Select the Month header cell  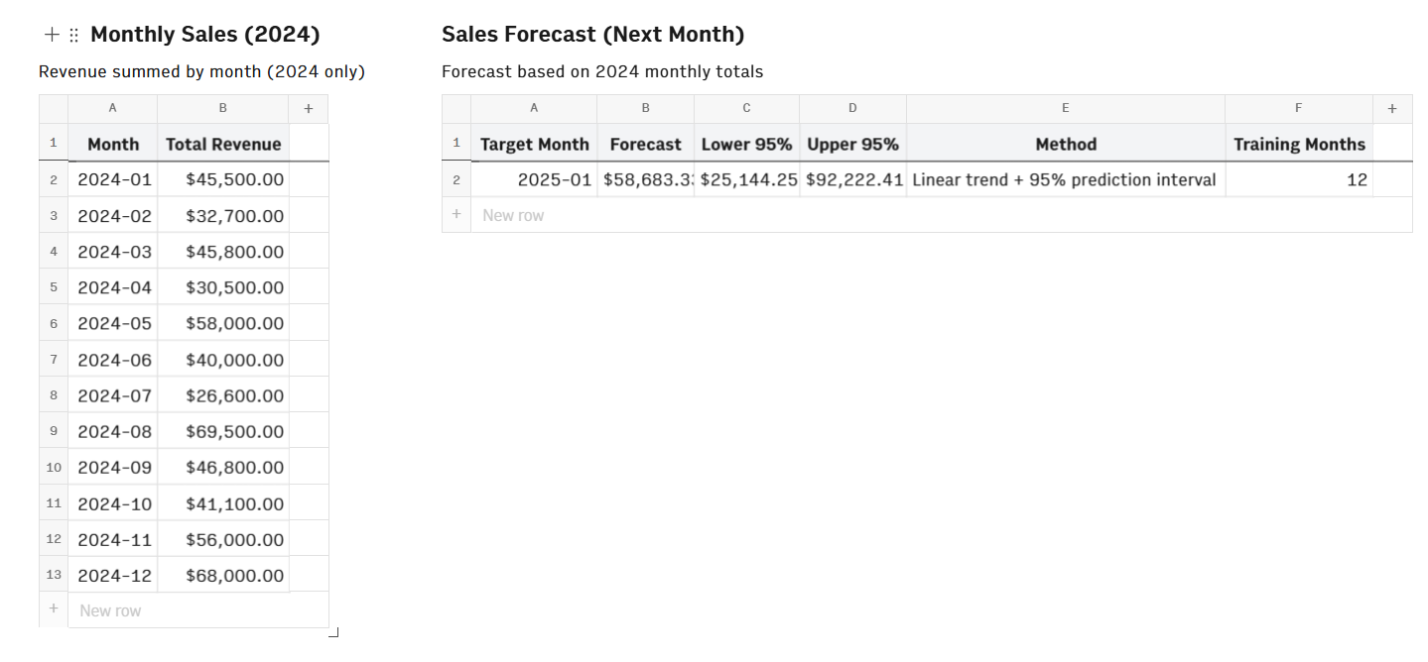pyautogui.click(x=112, y=143)
